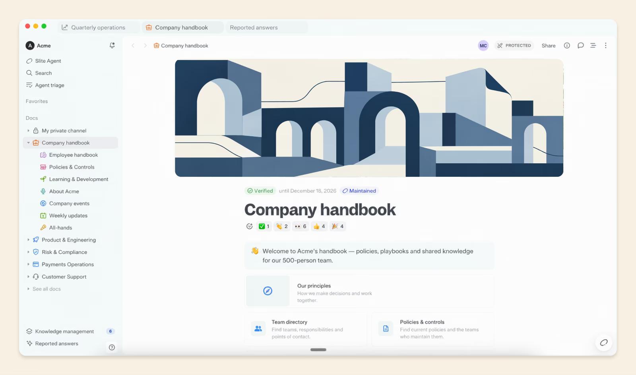The image size is (636, 375).
Task: Toggle the clapping hands reaction
Action: coord(282,226)
